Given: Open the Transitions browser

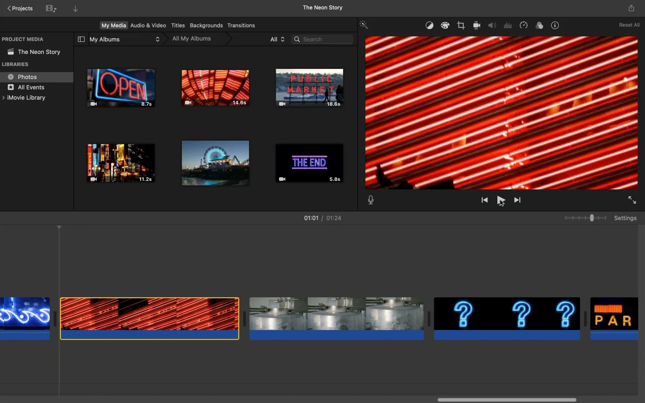Looking at the screenshot, I should pyautogui.click(x=241, y=25).
